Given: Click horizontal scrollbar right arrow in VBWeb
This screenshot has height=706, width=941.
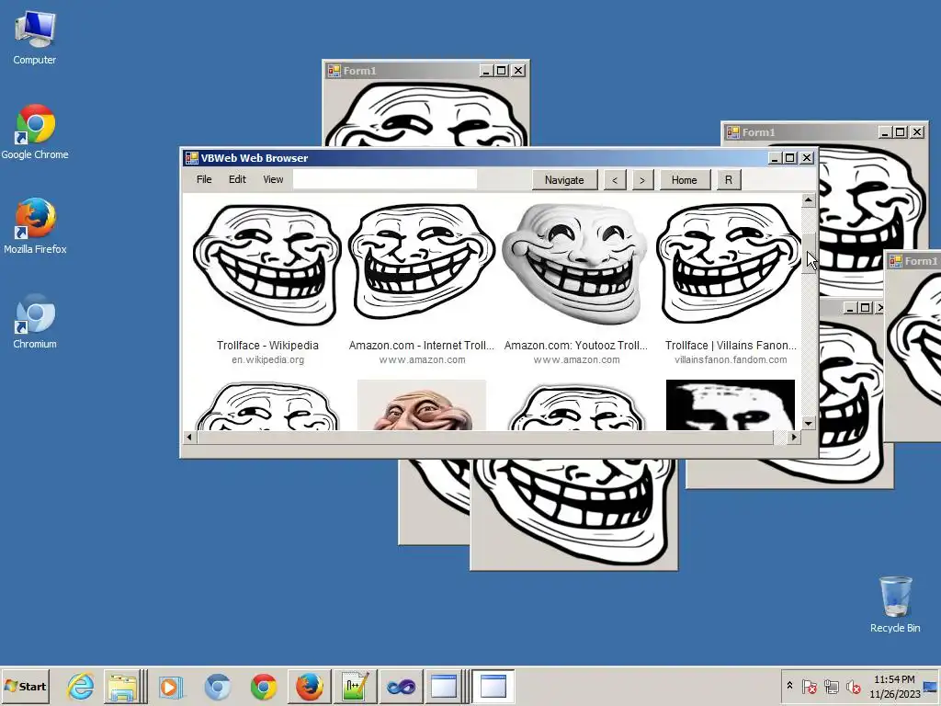Looking at the screenshot, I should [x=794, y=437].
